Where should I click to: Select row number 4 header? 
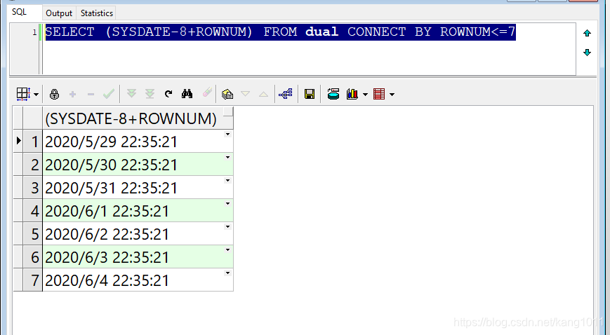(33, 210)
